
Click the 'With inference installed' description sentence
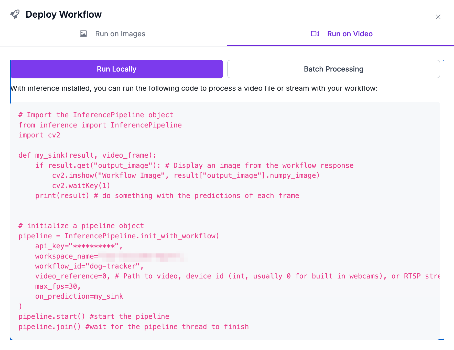pos(194,88)
